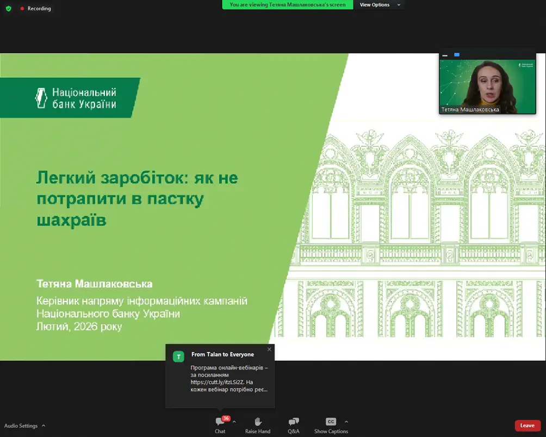Viewport: 546px width, 437px height.
Task: Turn on Show Captions
Action: click(x=331, y=425)
